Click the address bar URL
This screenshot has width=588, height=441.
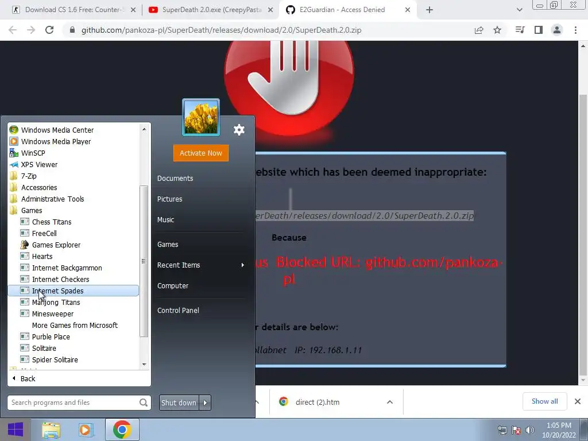(x=221, y=30)
